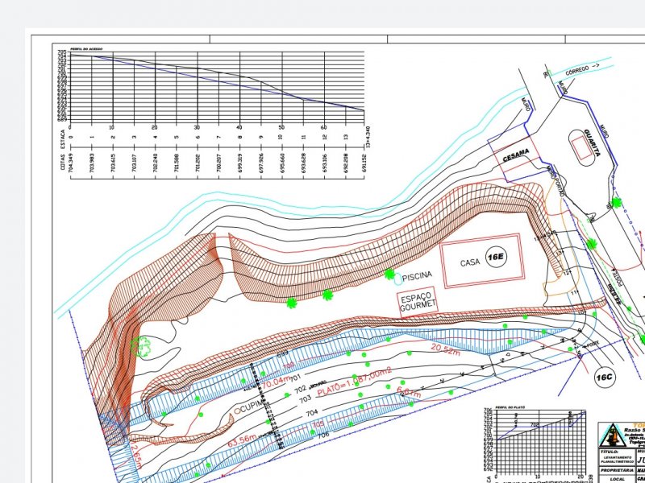Click the 6.61m dimension text

[x=409, y=392]
